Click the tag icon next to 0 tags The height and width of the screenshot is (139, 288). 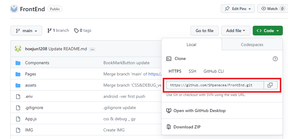pyautogui.click(x=76, y=31)
